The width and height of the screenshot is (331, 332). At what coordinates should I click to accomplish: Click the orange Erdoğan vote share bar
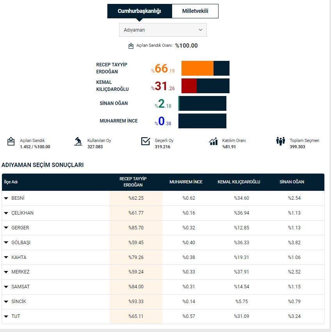(198, 68)
